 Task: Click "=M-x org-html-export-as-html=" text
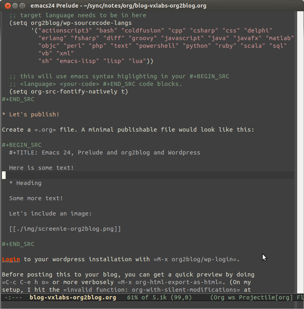point(170,282)
